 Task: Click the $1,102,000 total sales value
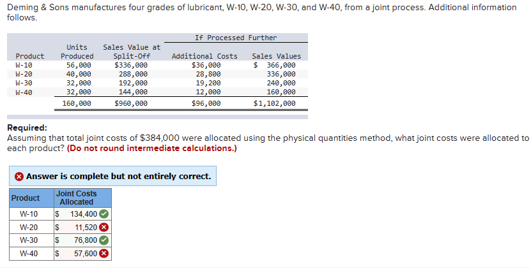point(275,103)
